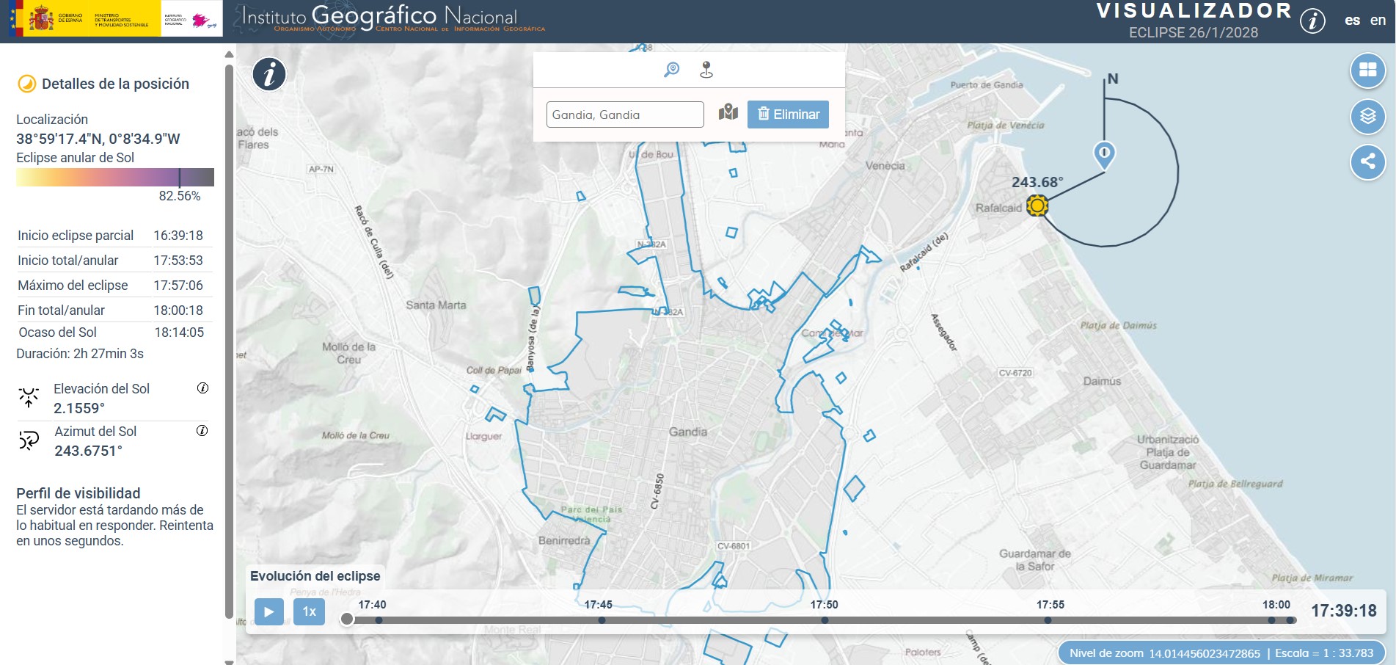The height and width of the screenshot is (665, 1396).
Task: Select 'Máximo del eclipse' row
Action: [114, 286]
